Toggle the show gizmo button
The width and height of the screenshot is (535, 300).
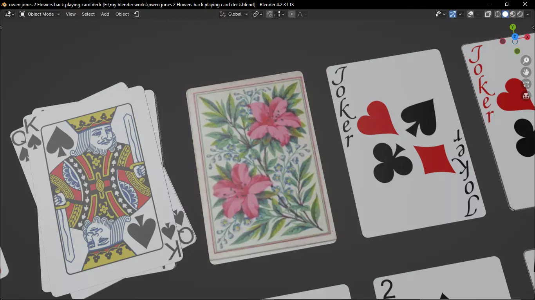click(x=453, y=14)
